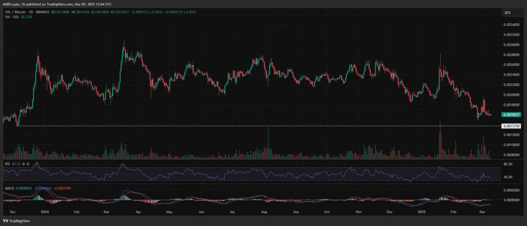The image size is (527, 226).
Task: Select the RSI indicator label
Action: 6,164
